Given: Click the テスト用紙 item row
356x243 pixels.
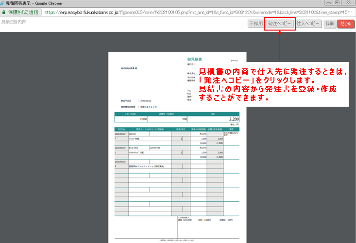Looking at the screenshot, I should click(x=137, y=139).
